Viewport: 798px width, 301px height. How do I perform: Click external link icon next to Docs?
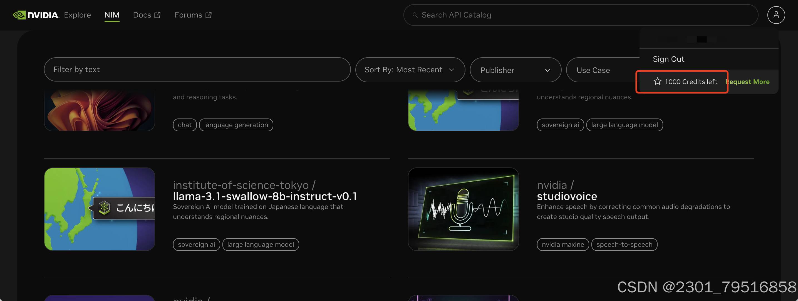[157, 15]
